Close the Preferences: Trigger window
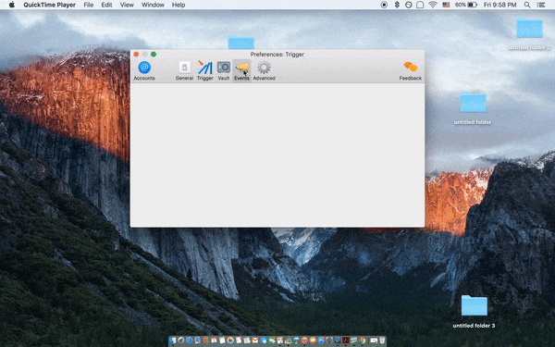Image resolution: width=555 pixels, height=347 pixels. click(136, 55)
